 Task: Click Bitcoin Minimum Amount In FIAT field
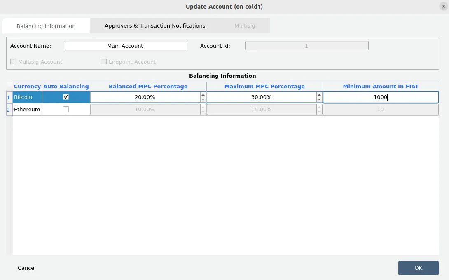pos(381,97)
